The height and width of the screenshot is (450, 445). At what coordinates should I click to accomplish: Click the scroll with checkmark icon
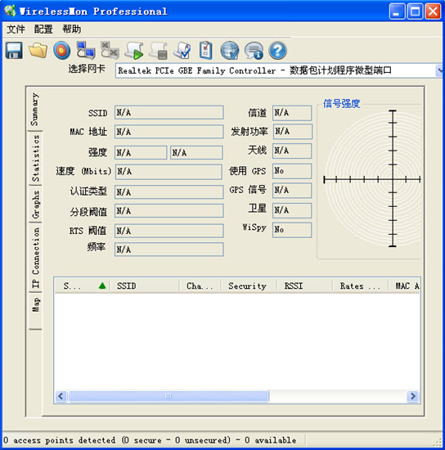[x=182, y=51]
